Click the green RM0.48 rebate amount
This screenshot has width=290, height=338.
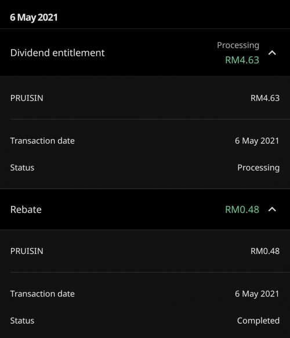point(242,209)
